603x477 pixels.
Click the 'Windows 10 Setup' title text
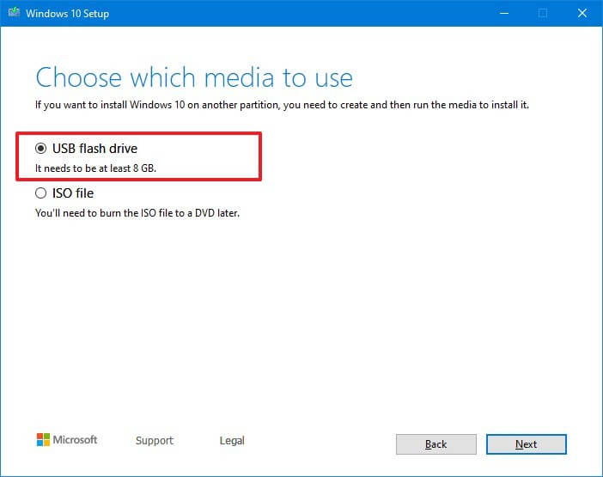pos(67,14)
